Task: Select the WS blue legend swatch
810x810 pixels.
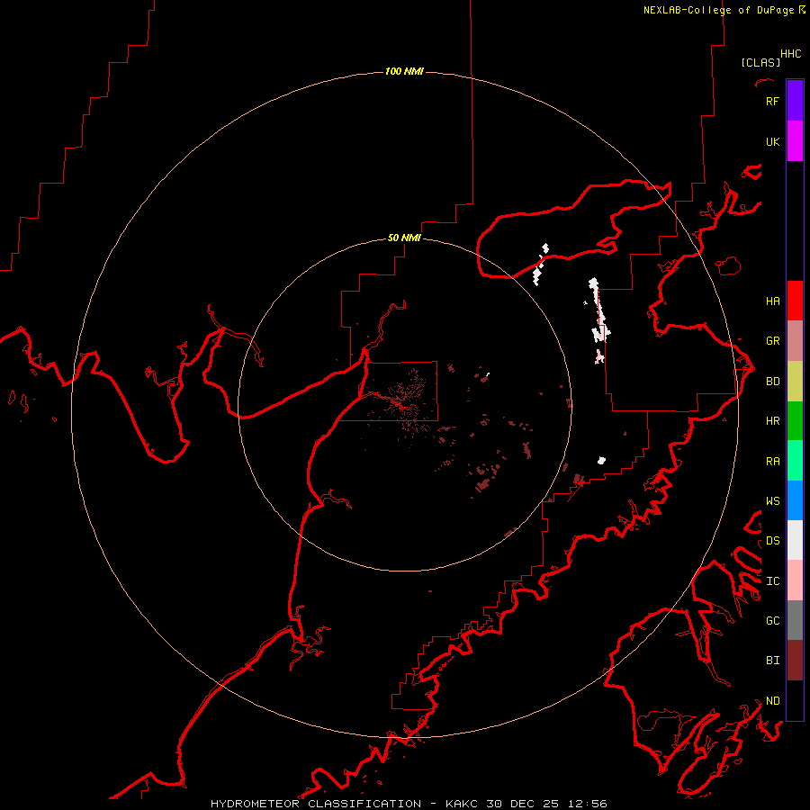Action: pos(795,500)
